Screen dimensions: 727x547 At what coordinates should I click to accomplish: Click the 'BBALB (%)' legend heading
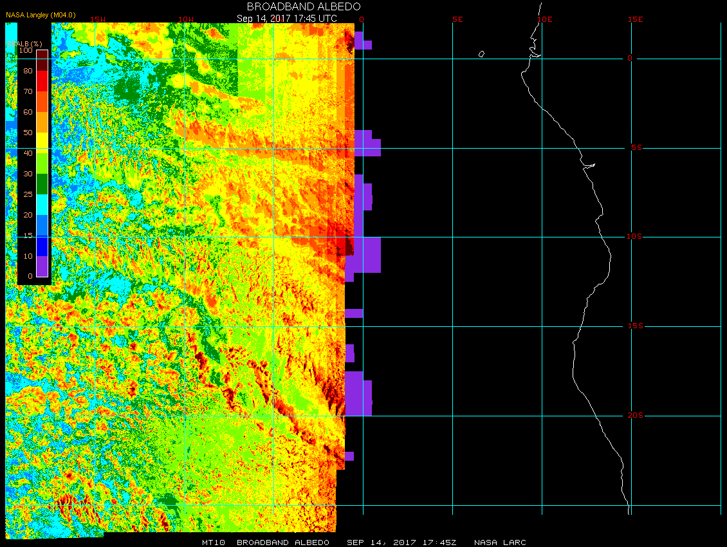[24, 44]
